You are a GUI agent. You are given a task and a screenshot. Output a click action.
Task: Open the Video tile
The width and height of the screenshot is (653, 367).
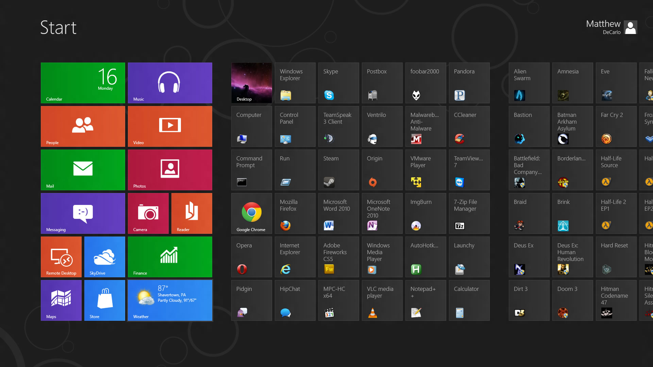[x=170, y=126]
